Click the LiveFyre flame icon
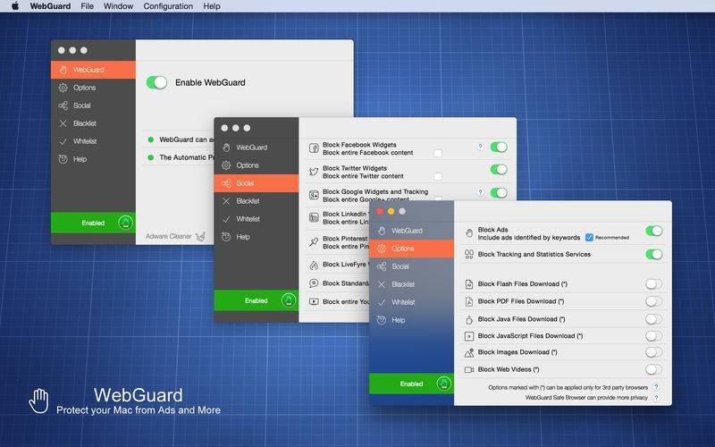This screenshot has height=447, width=715. [x=314, y=265]
